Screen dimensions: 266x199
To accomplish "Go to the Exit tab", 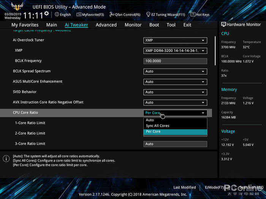I will (x=187, y=25).
